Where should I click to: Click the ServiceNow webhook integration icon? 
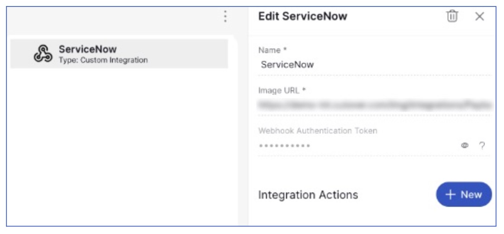(43, 53)
